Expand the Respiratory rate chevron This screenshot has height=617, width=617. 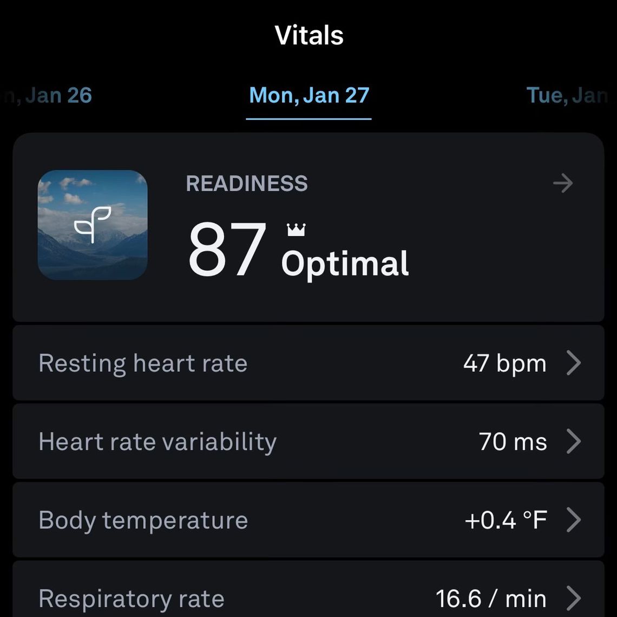[x=574, y=599]
